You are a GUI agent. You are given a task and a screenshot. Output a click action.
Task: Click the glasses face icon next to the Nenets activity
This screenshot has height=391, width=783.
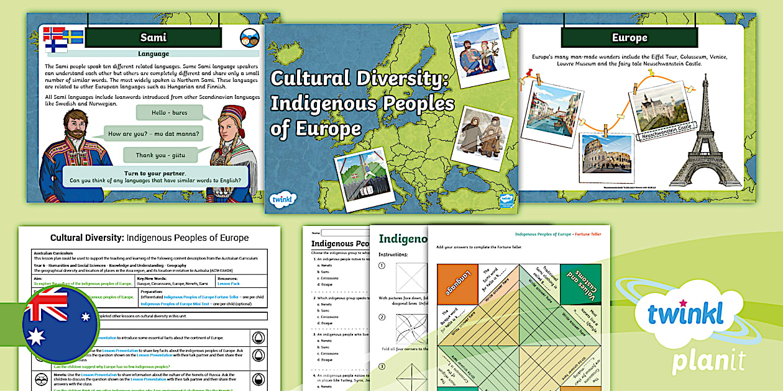pyautogui.click(x=40, y=379)
